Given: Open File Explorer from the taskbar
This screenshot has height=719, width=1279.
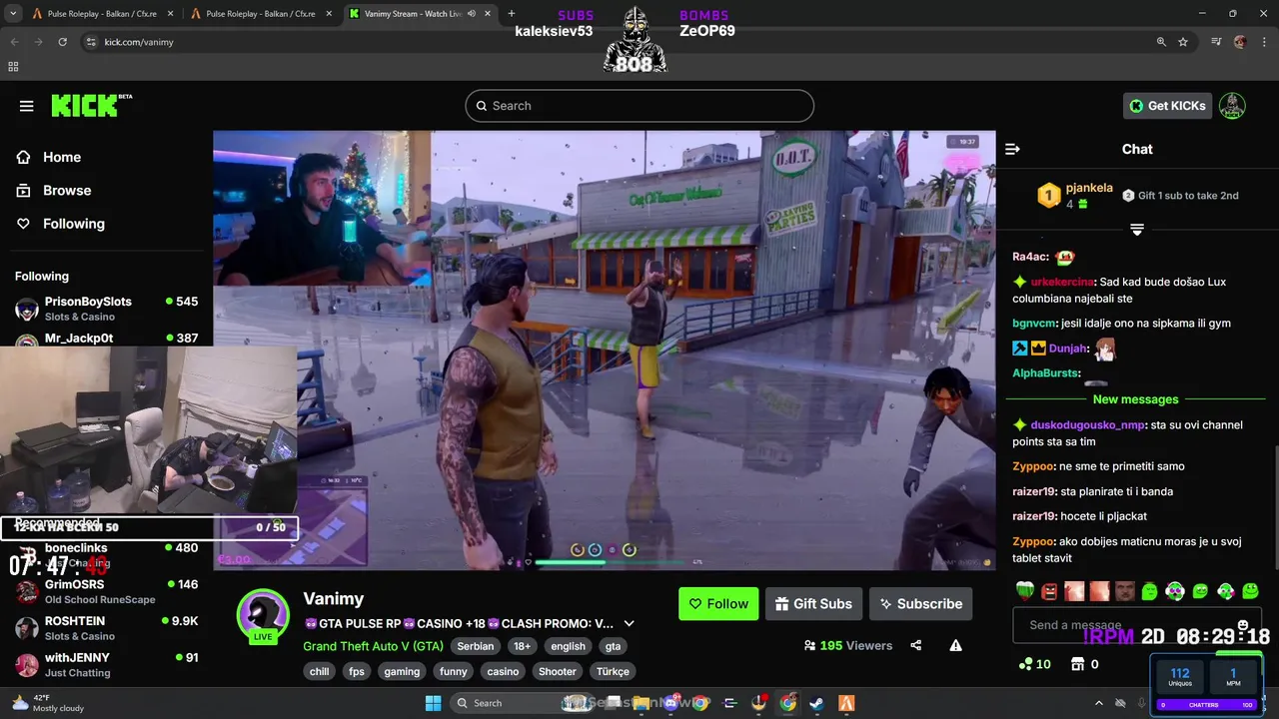Looking at the screenshot, I should [x=640, y=703].
